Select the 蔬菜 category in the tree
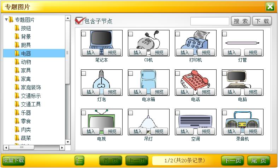The image size is (278, 168). click(26, 138)
